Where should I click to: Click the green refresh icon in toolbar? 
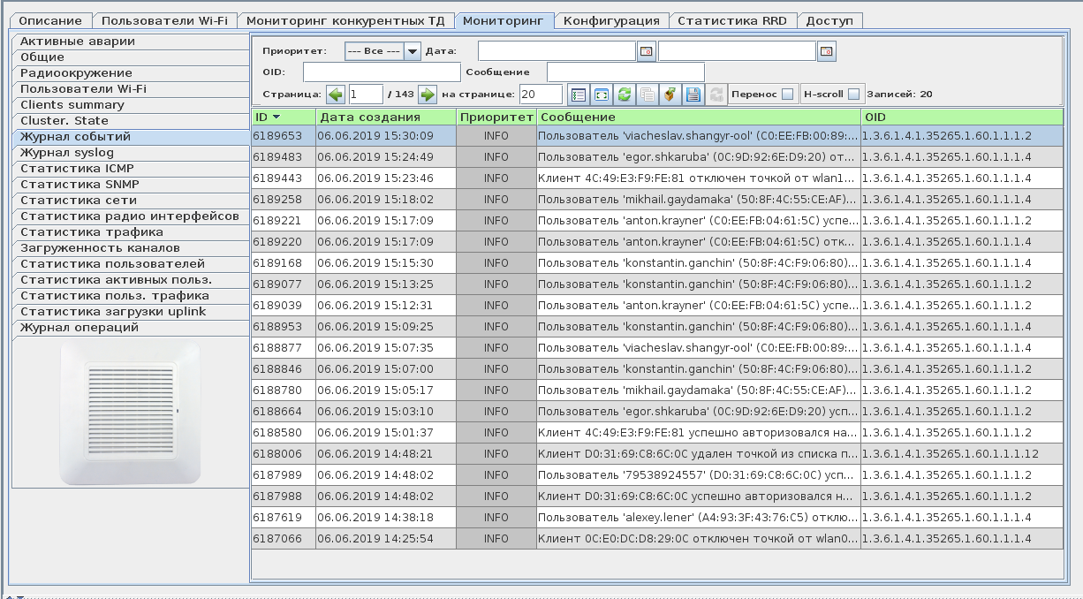[x=625, y=95]
